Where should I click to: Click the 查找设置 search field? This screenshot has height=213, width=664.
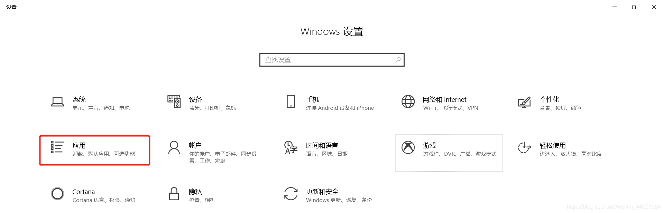click(332, 60)
